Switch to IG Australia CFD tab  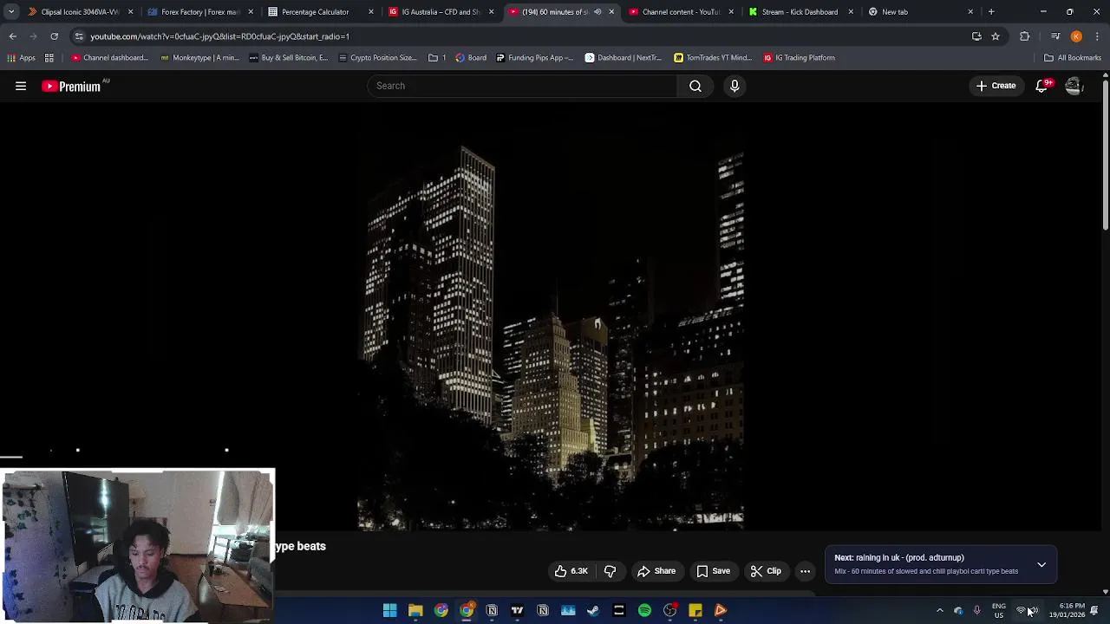(441, 12)
